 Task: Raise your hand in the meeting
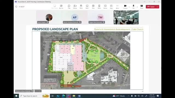pos(81,7)
